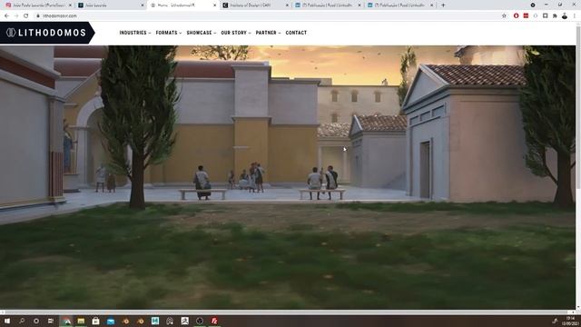Switch to the Institute of Design tab
This screenshot has width=581, height=327.
(x=255, y=5)
